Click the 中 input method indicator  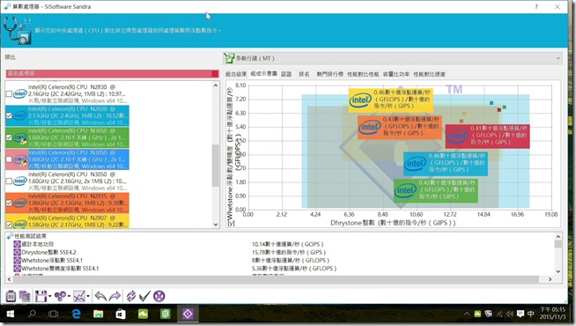530,314
